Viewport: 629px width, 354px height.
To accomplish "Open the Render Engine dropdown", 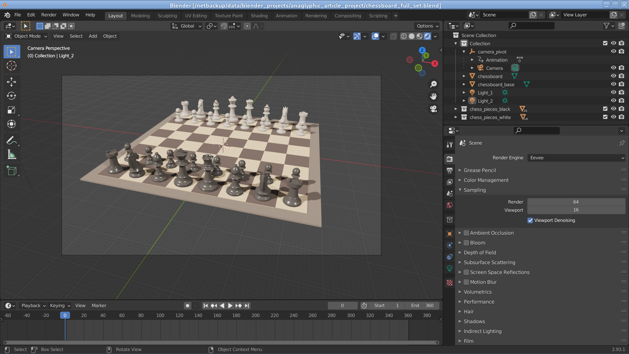I will tap(576, 158).
